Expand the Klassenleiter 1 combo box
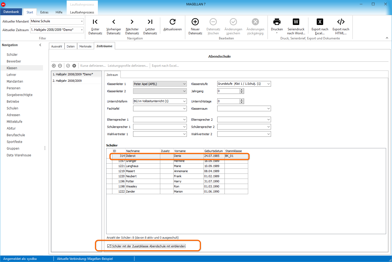Viewport: 392px width, 262px height. click(184, 84)
